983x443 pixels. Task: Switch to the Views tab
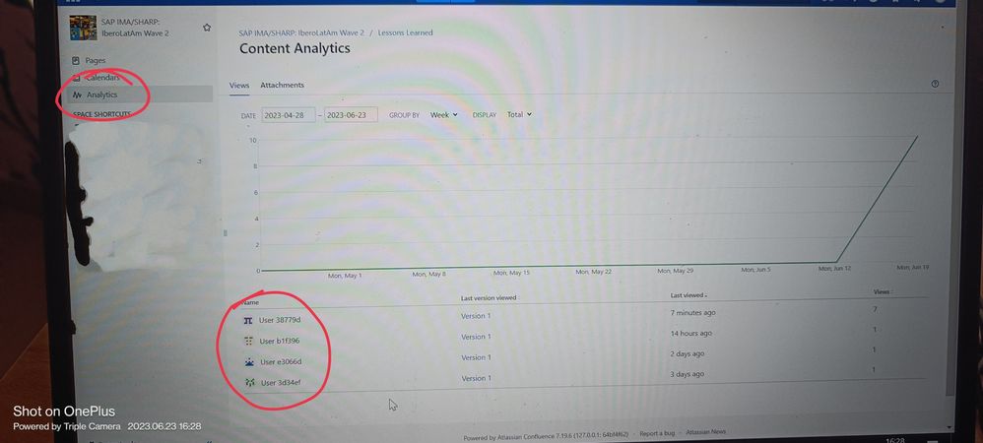[x=238, y=86]
